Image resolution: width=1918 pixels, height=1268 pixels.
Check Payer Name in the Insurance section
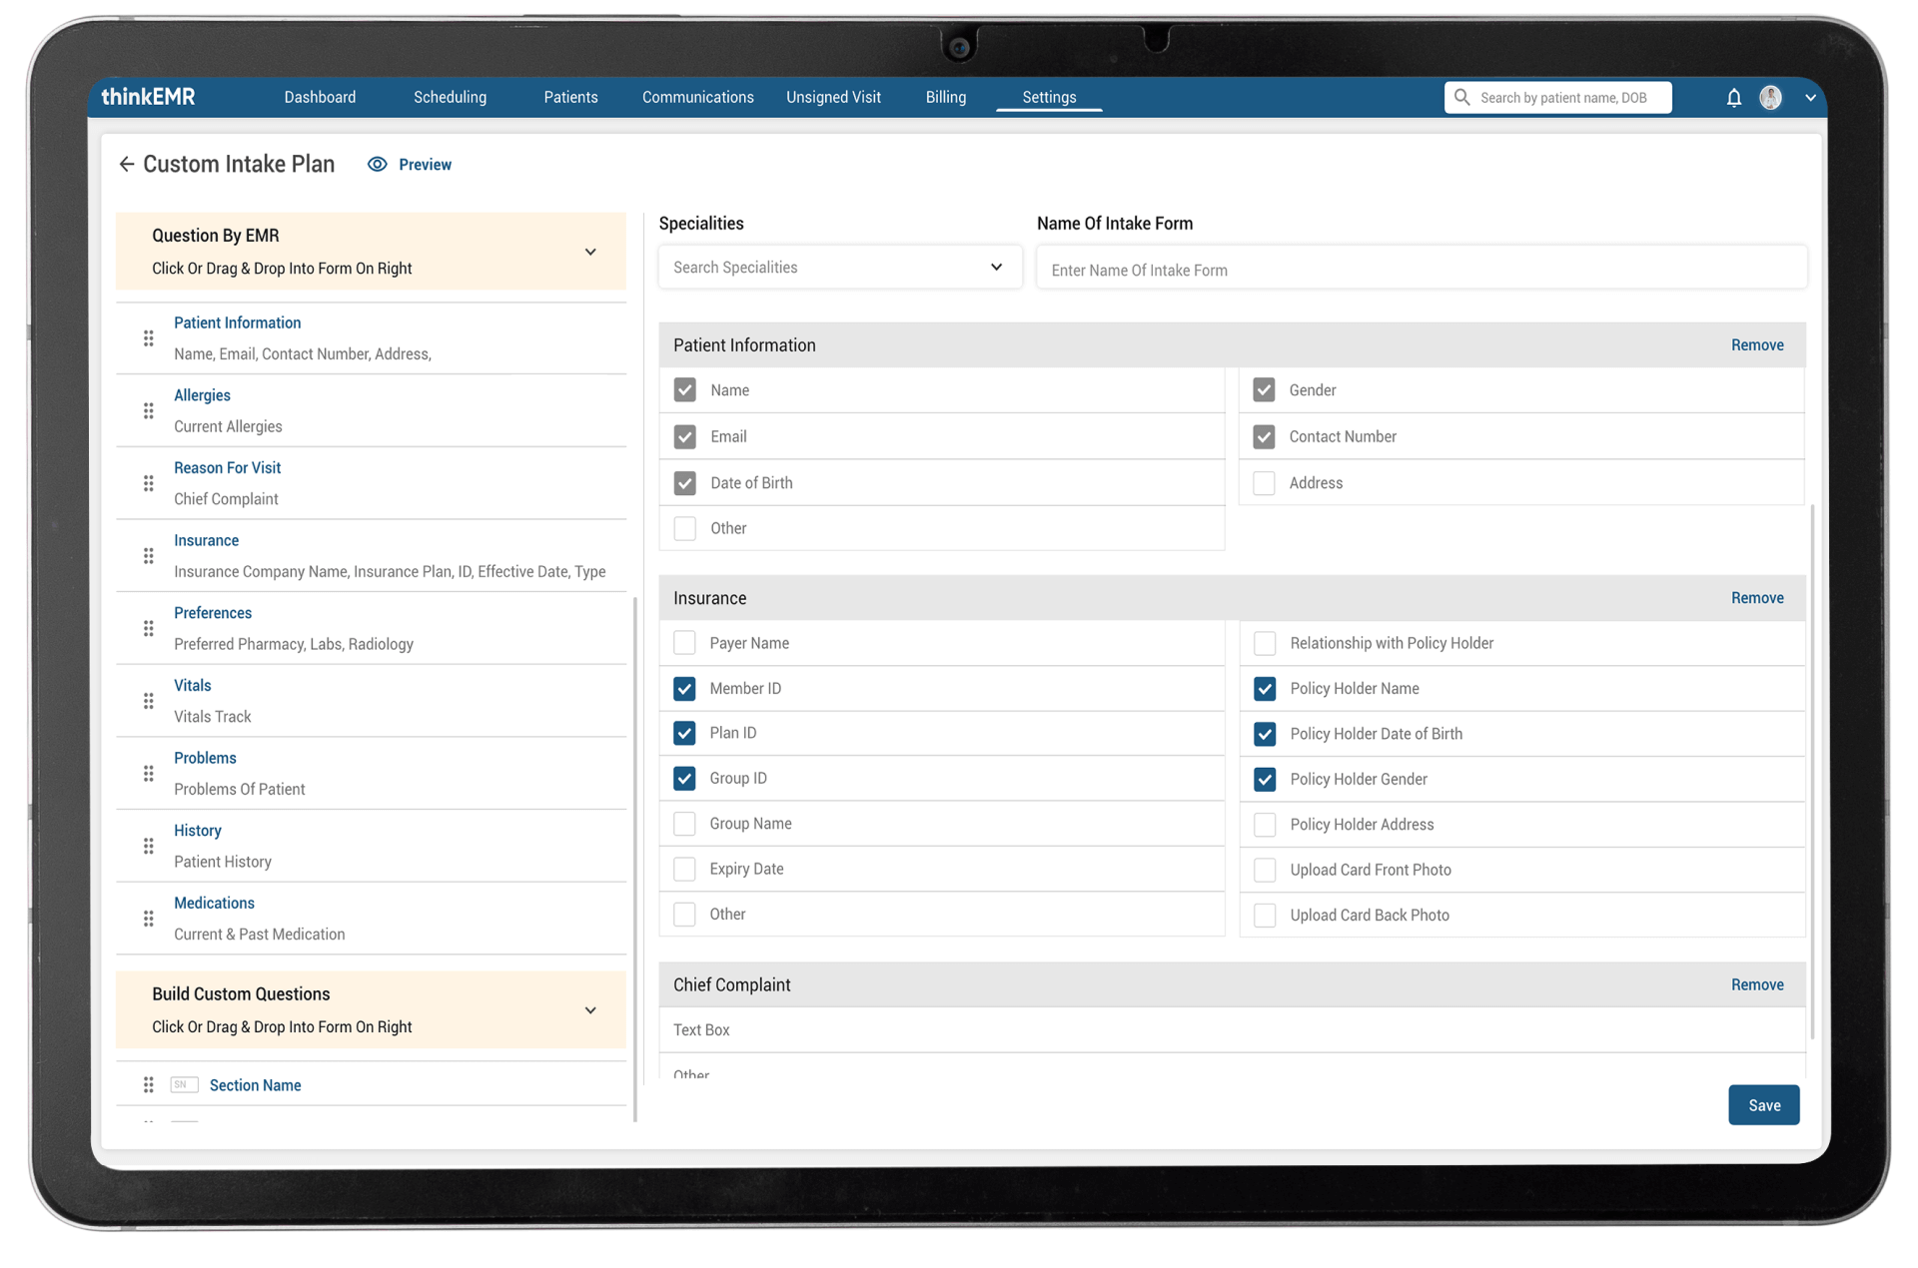coord(685,643)
